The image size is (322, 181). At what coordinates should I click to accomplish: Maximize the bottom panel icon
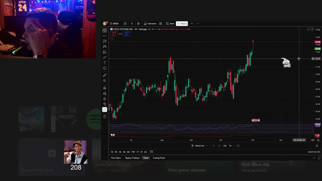pyautogui.click(x=319, y=158)
